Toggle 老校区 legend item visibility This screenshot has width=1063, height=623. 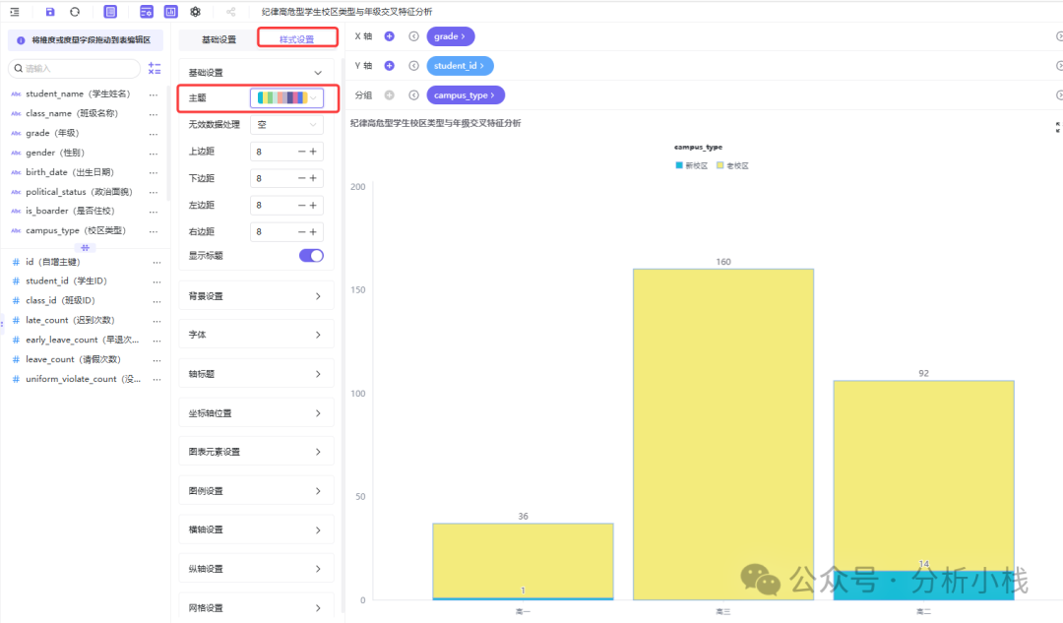click(x=733, y=165)
